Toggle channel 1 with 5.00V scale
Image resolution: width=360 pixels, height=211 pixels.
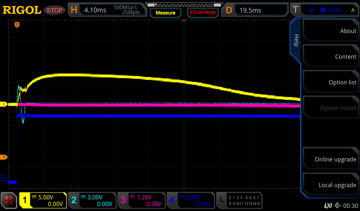coord(43,200)
